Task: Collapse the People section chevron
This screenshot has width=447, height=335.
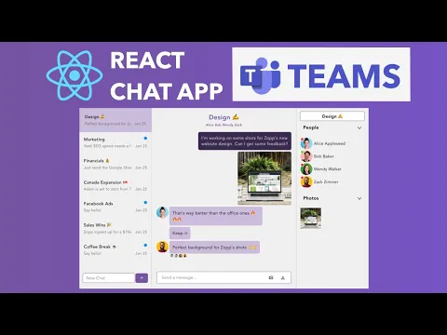Action: point(359,127)
